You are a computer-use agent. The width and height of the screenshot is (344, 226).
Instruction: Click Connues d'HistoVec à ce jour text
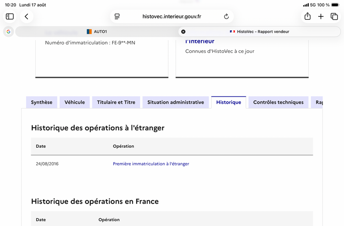220,51
